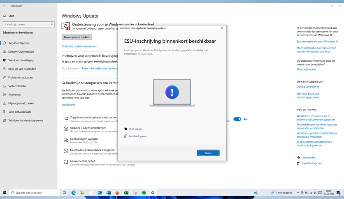Open Geavanceerde opties

click(x=82, y=161)
